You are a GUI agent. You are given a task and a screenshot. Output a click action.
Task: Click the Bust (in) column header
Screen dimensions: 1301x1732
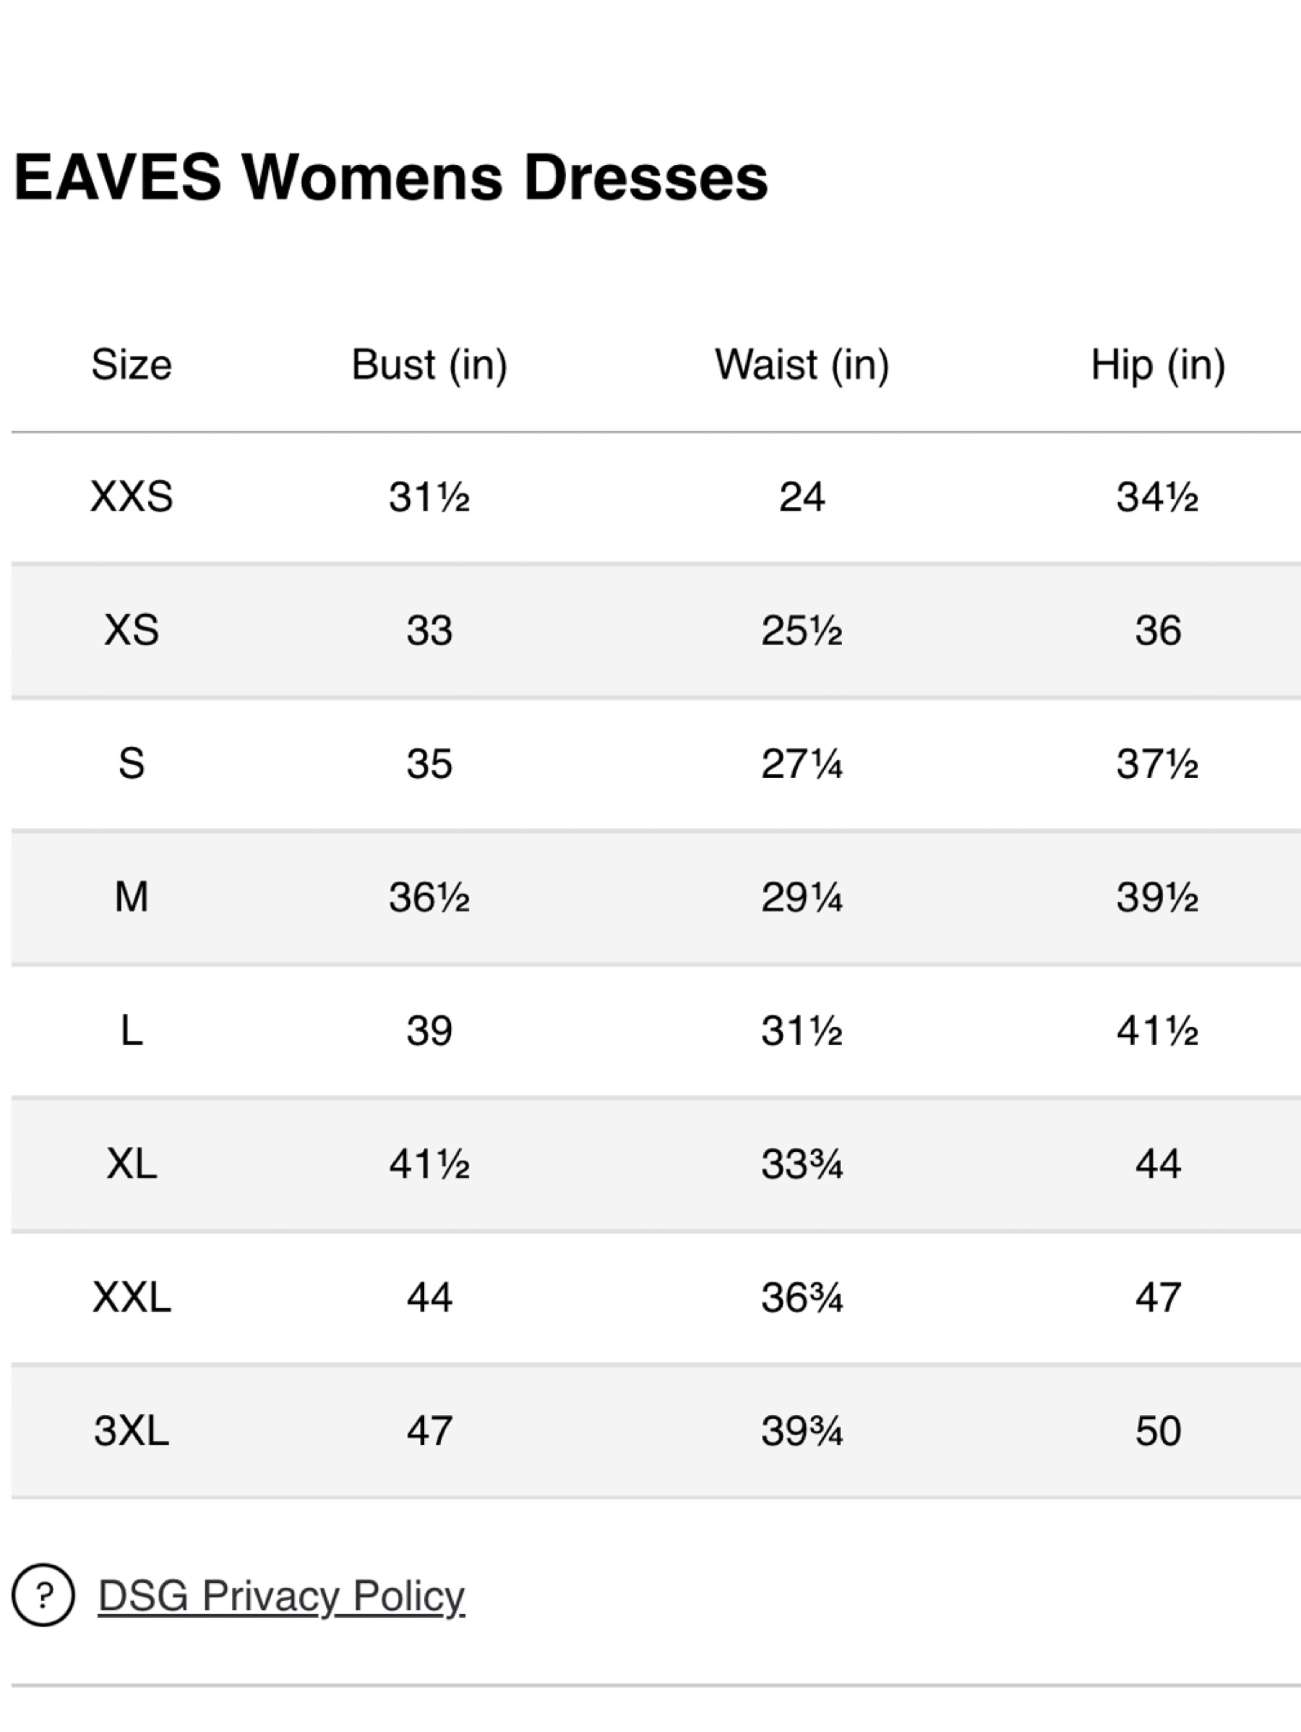point(429,365)
